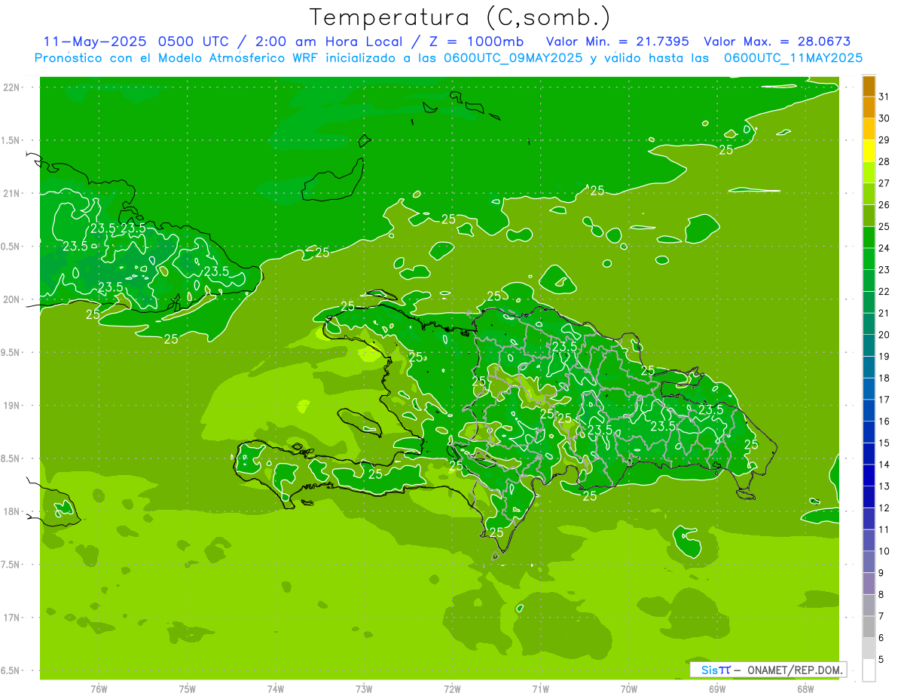904x699 pixels.
Task: Click the colorbar value '19'
Action: click(x=884, y=356)
